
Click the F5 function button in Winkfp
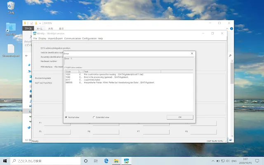(57, 132)
